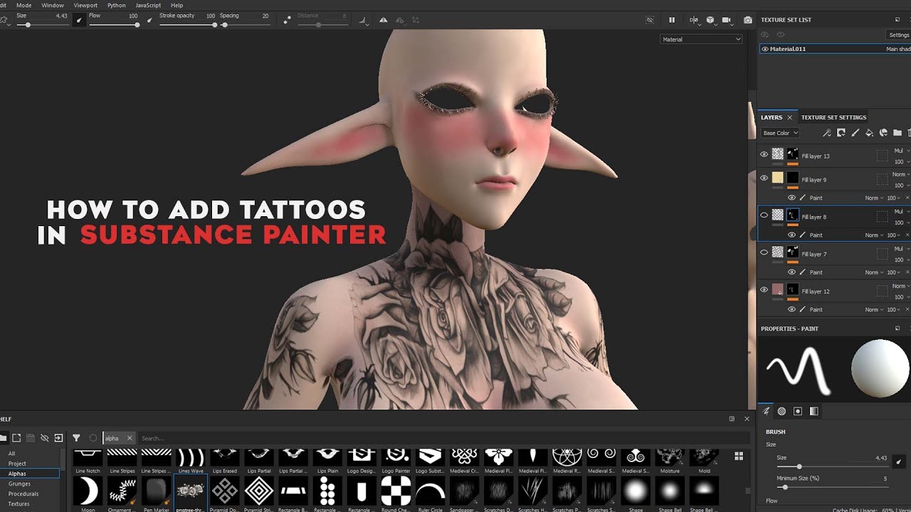The width and height of the screenshot is (911, 512).
Task: Select the Grunges shelf category
Action: coord(19,484)
